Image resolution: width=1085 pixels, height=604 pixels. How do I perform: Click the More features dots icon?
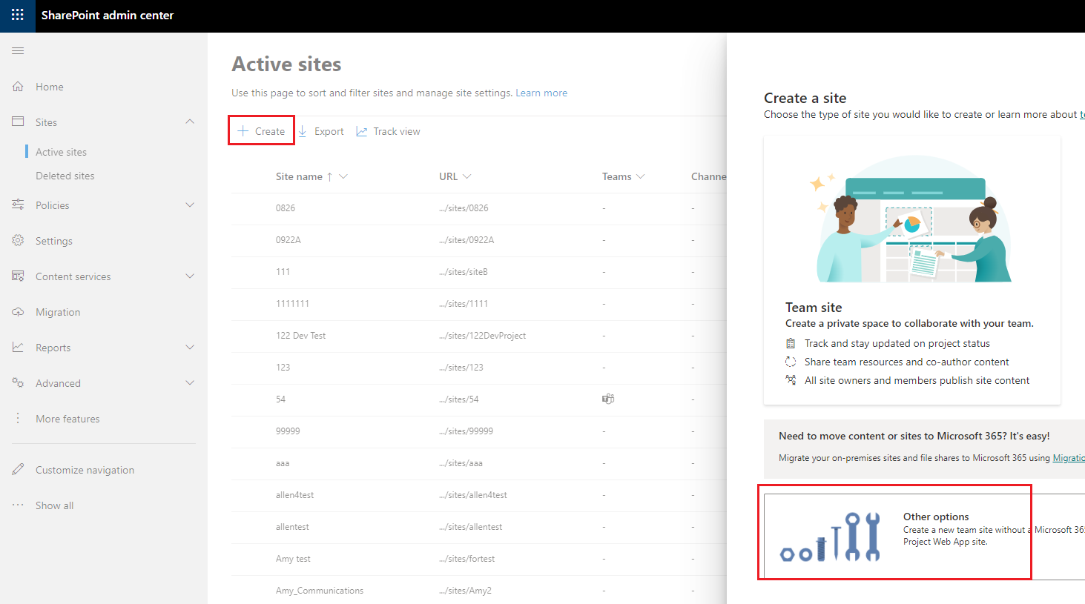pos(18,418)
